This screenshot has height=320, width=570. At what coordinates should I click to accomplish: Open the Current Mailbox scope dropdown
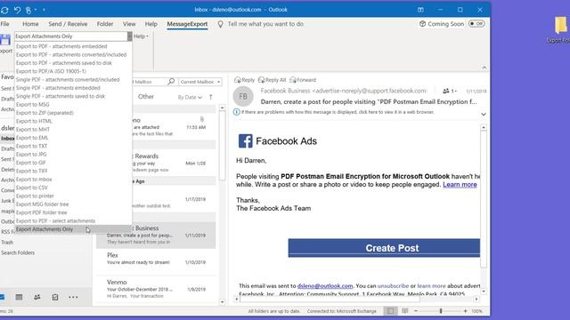[200, 82]
